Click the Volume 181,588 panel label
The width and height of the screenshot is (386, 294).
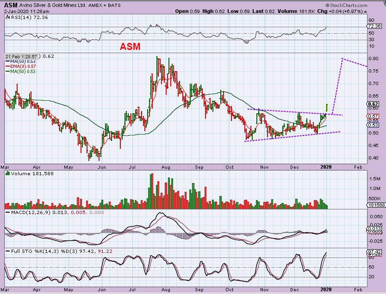pyautogui.click(x=32, y=173)
